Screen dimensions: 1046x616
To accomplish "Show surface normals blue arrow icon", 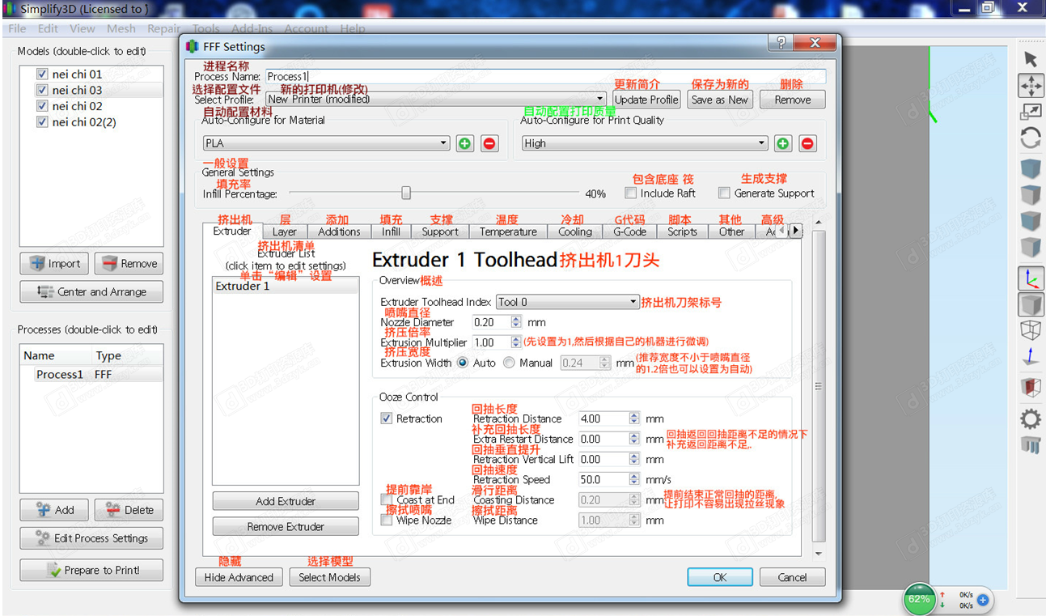I will pos(1030,356).
